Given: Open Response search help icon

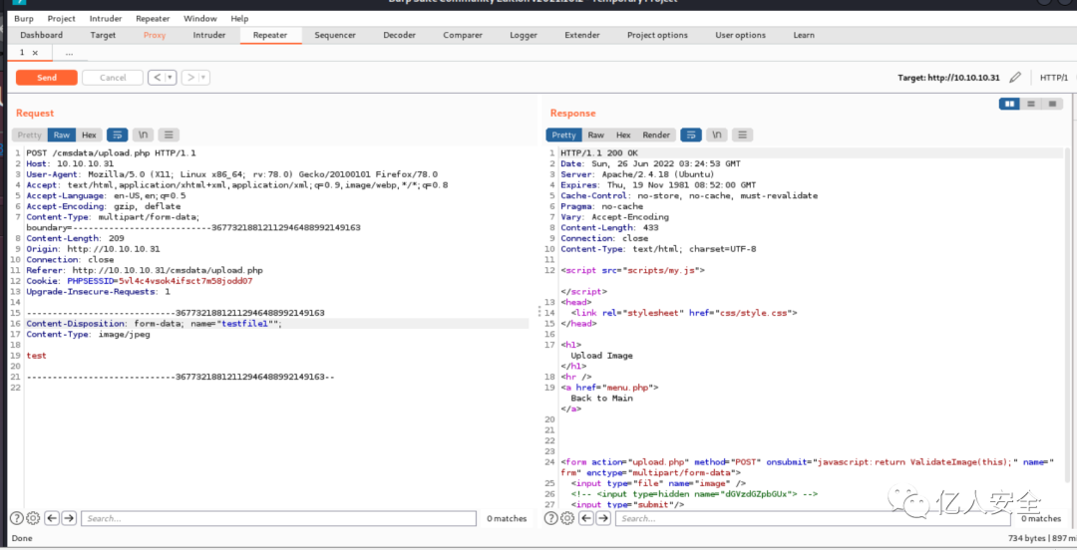Looking at the screenshot, I should tap(550, 518).
